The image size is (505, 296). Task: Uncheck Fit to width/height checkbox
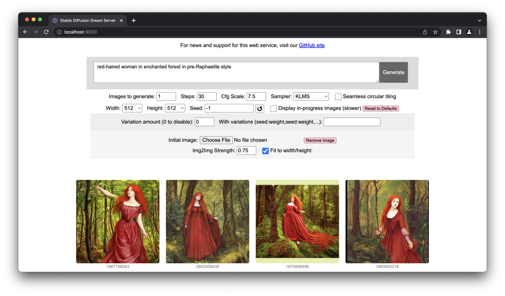265,151
